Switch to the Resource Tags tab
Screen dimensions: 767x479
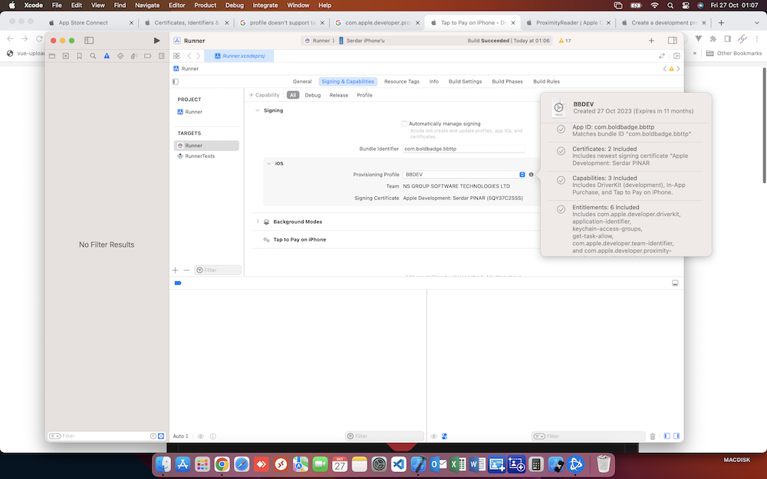(402, 82)
